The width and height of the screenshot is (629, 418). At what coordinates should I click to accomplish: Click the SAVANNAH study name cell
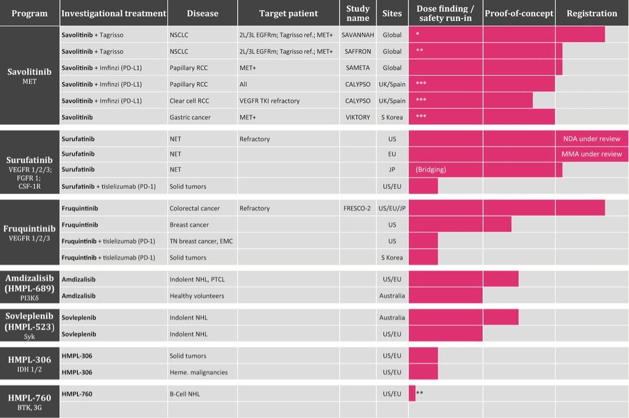click(x=357, y=35)
